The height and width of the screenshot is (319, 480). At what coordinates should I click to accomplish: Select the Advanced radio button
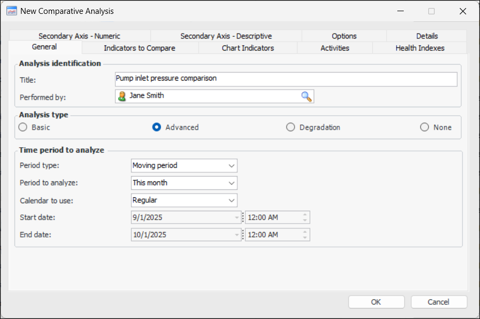[157, 127]
